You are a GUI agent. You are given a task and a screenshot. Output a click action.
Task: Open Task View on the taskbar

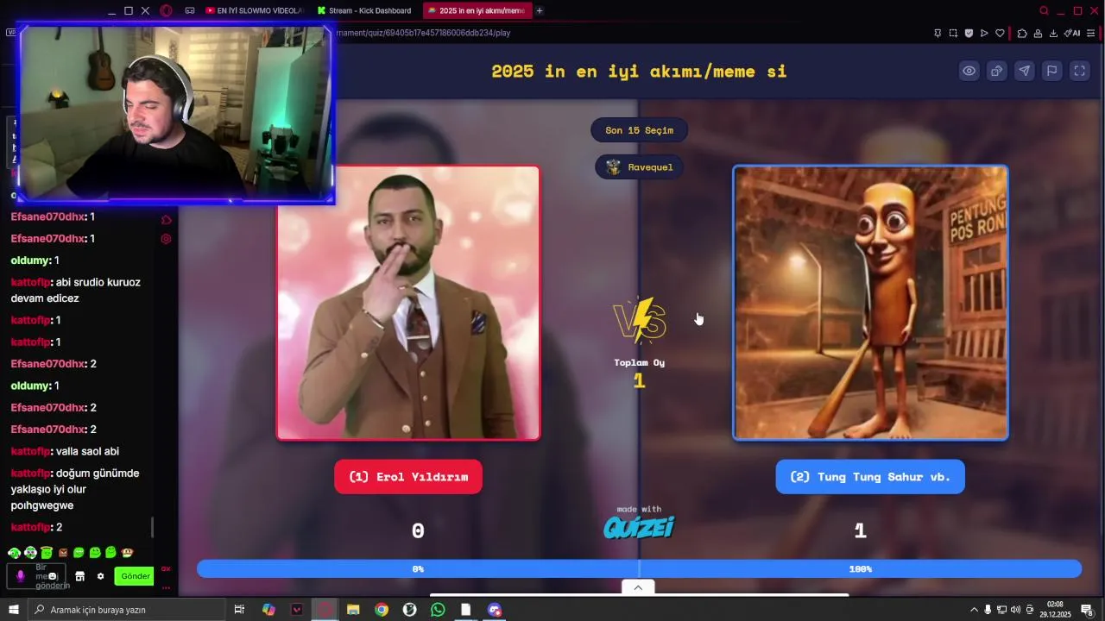pos(239,610)
